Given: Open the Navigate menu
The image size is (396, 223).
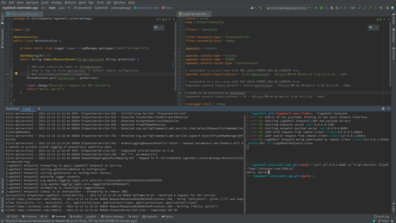Looking at the screenshot, I should [32, 2].
